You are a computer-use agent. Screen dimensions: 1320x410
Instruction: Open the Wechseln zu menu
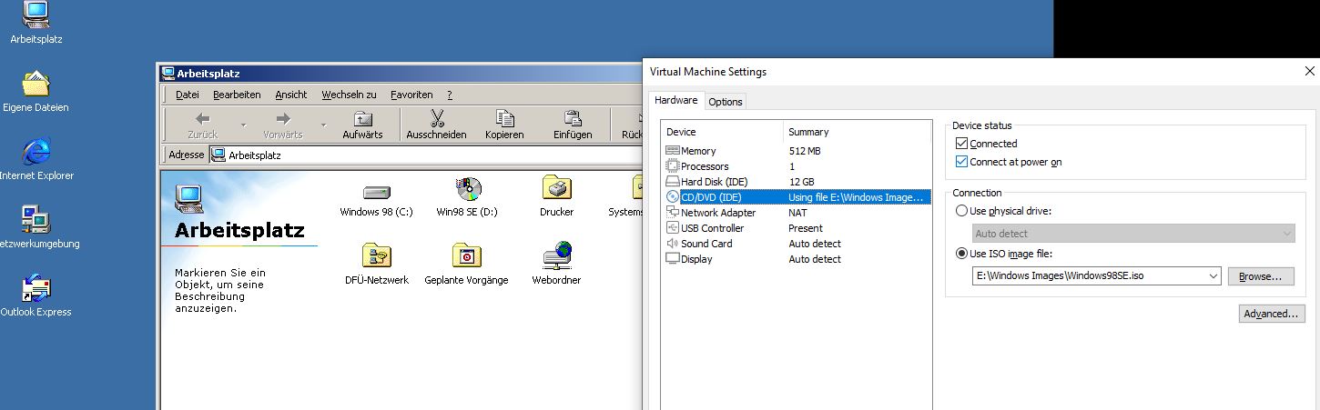pos(349,95)
